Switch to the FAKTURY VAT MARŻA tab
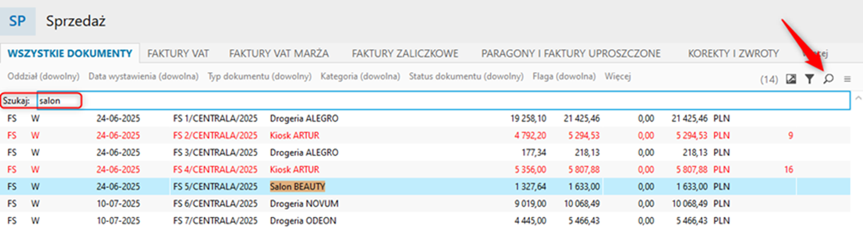This screenshot has height=229, width=863. coord(279,53)
